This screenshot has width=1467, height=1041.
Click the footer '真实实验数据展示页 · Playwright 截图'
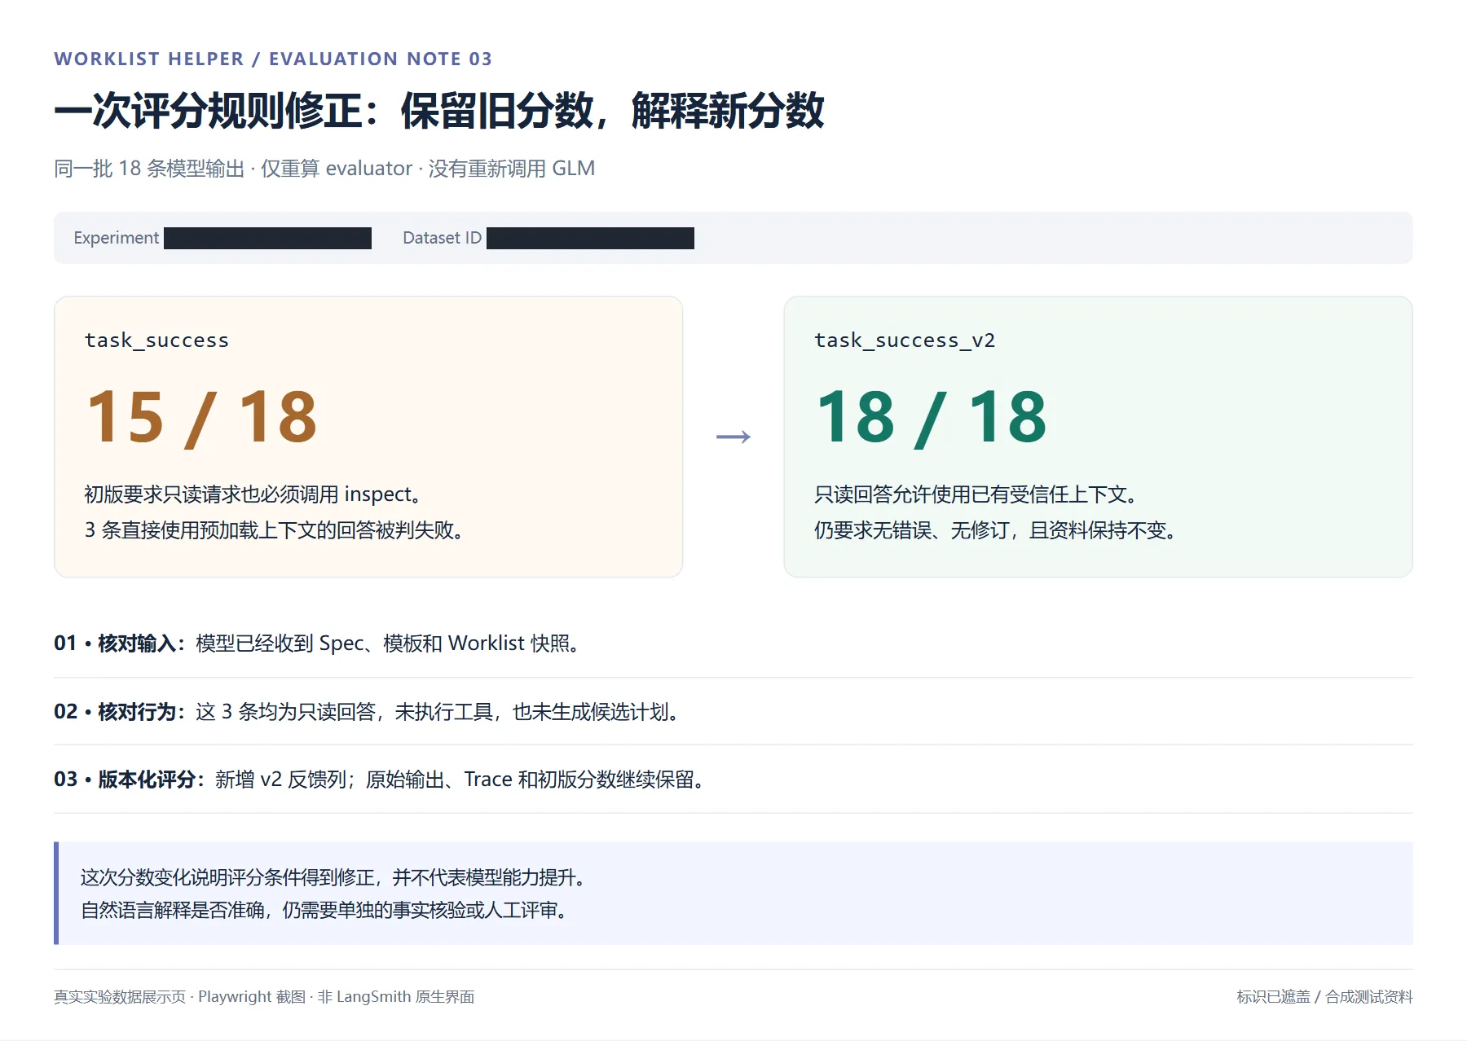point(264,997)
